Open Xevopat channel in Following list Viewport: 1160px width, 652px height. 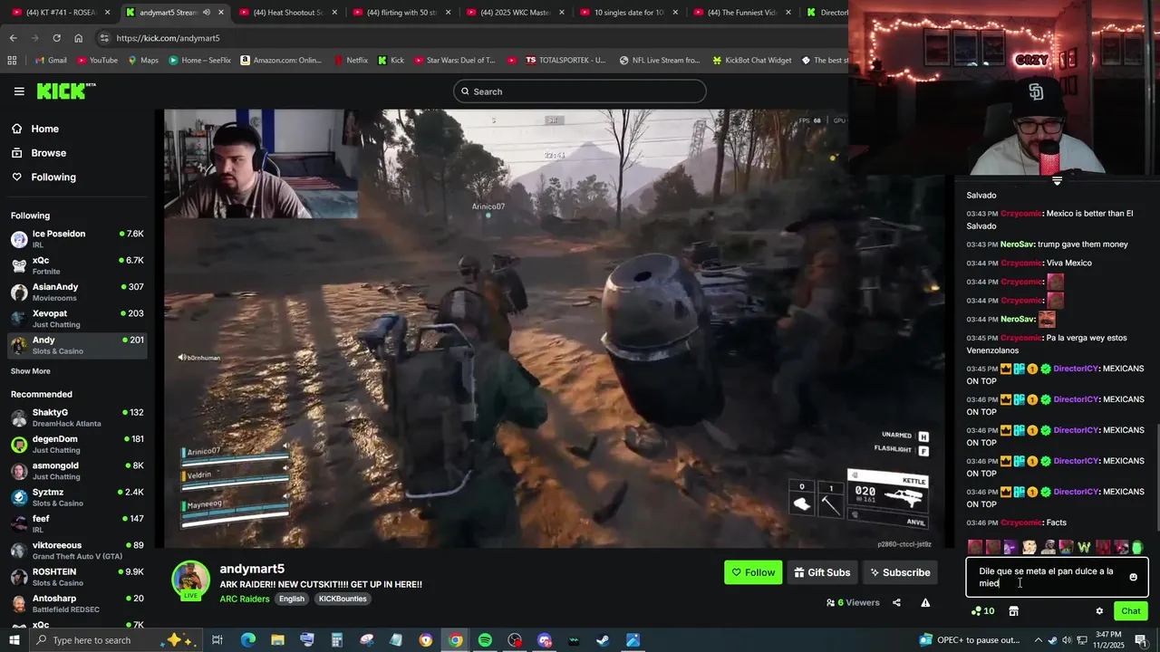tap(77, 319)
